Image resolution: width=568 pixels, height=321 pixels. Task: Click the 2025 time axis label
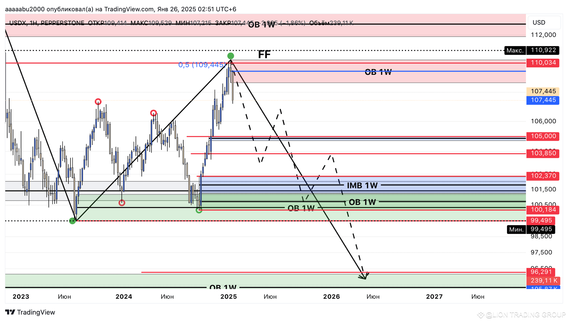pyautogui.click(x=229, y=297)
